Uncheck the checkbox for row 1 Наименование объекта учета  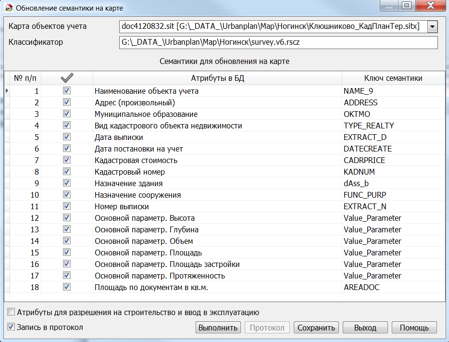(x=67, y=90)
